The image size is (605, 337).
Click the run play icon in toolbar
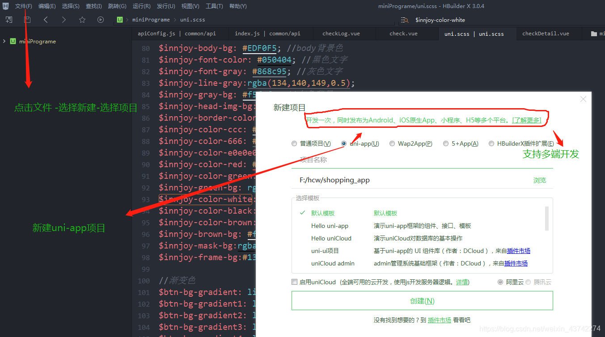[x=101, y=20]
